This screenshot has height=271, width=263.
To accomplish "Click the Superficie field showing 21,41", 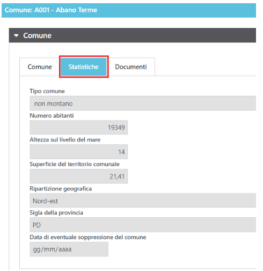I will coord(79,176).
